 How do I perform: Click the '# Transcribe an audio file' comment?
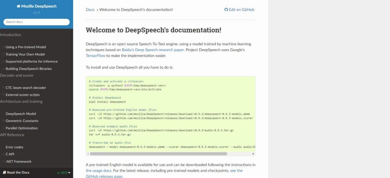pyautogui.click(x=110, y=142)
